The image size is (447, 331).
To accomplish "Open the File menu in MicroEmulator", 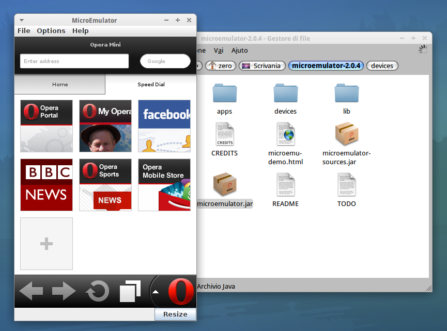I will pyautogui.click(x=24, y=31).
